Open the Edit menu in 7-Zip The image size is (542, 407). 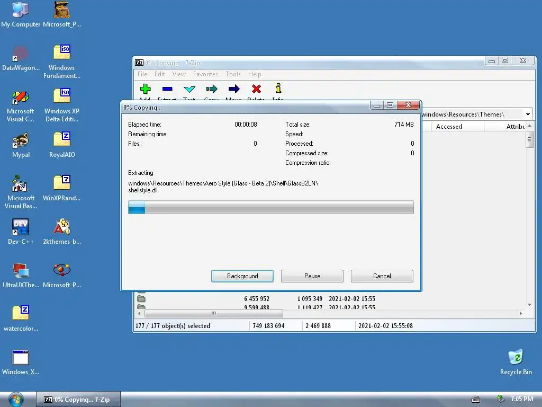pos(160,74)
